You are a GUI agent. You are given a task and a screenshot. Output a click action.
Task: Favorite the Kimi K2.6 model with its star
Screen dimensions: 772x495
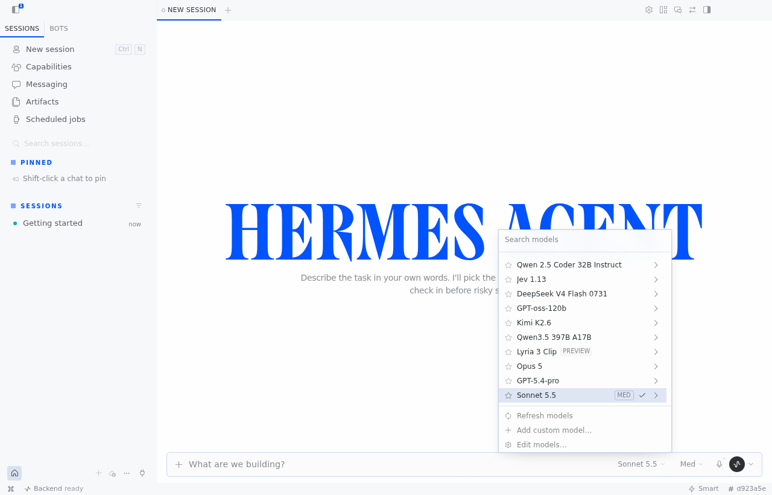pyautogui.click(x=508, y=323)
